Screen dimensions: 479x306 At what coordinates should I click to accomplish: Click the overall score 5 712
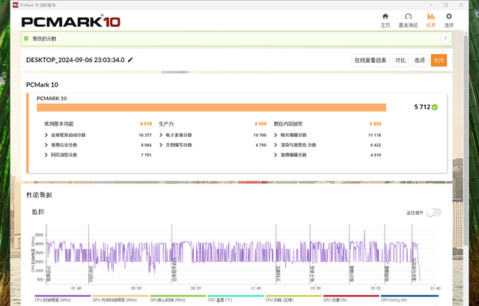[x=422, y=107]
